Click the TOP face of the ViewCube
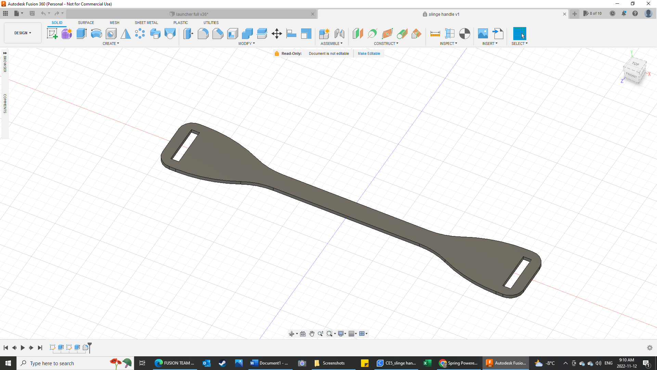Image resolution: width=657 pixels, height=370 pixels. click(635, 64)
